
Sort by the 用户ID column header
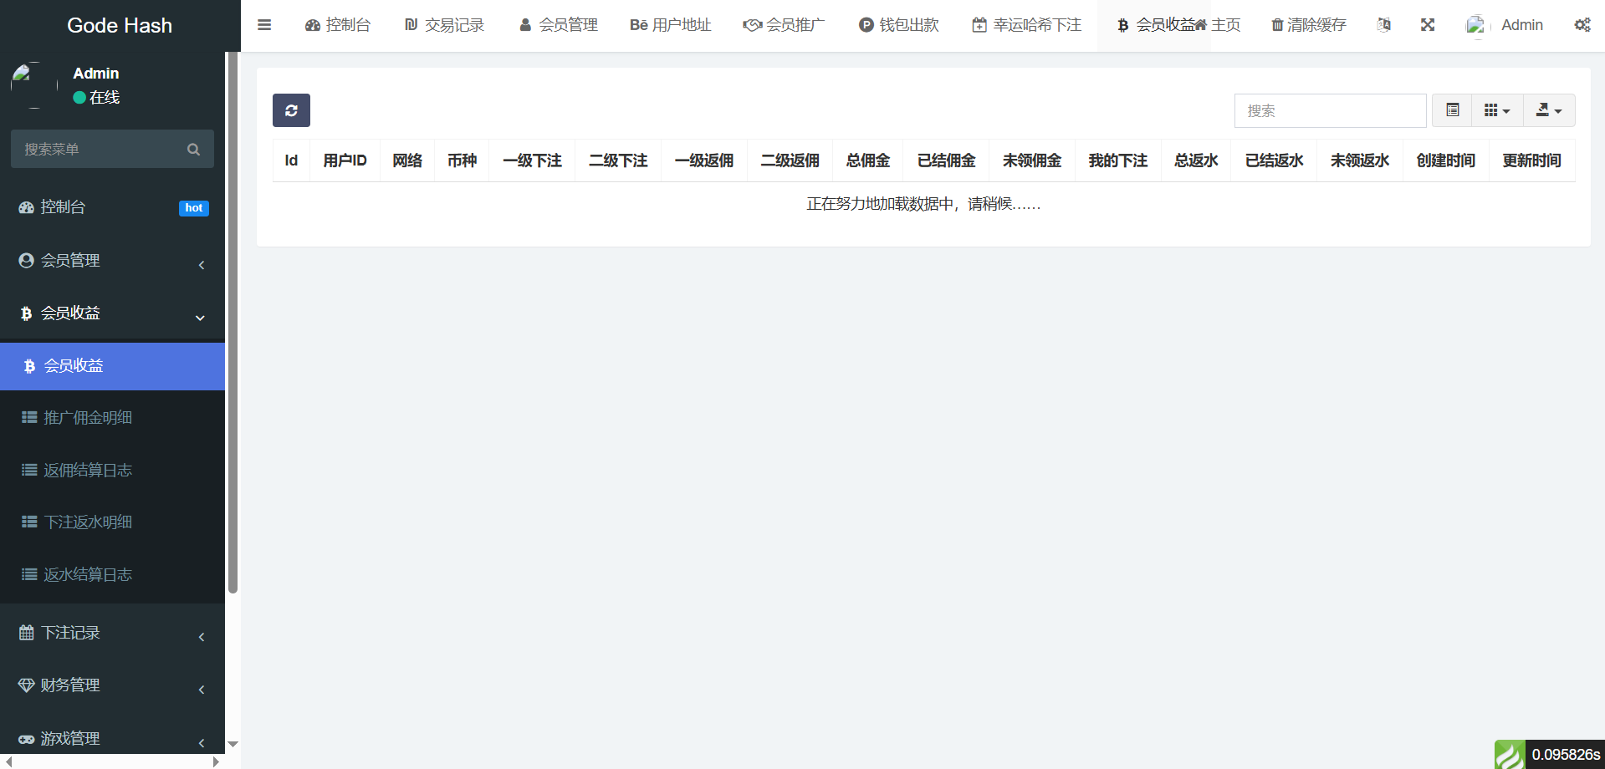click(345, 160)
